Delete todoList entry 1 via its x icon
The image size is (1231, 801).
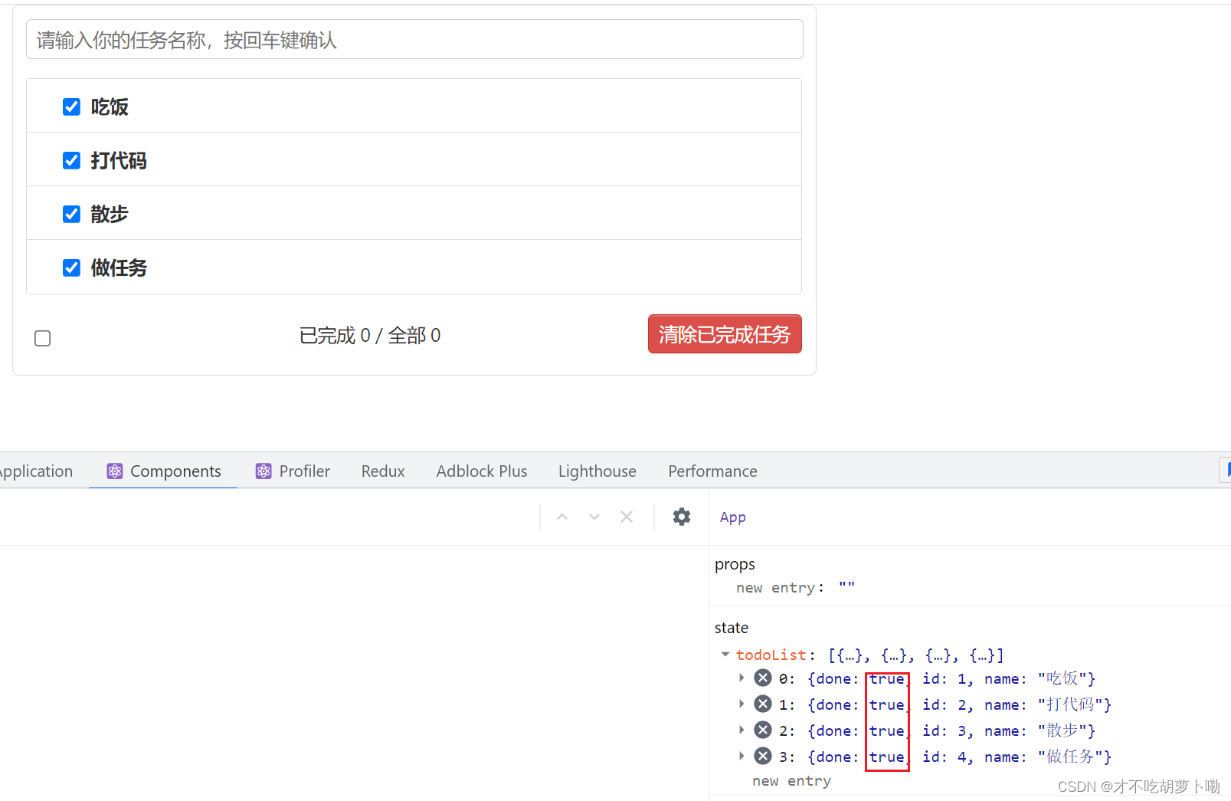pos(762,704)
